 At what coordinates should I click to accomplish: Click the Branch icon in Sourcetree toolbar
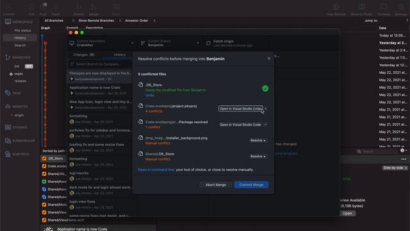pos(79,7)
